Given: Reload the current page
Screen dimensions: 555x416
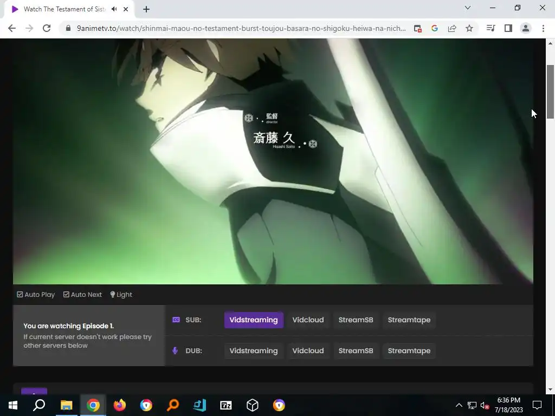Looking at the screenshot, I should tap(47, 28).
